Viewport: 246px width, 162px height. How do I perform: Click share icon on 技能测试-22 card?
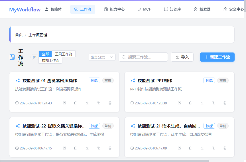[18, 126]
